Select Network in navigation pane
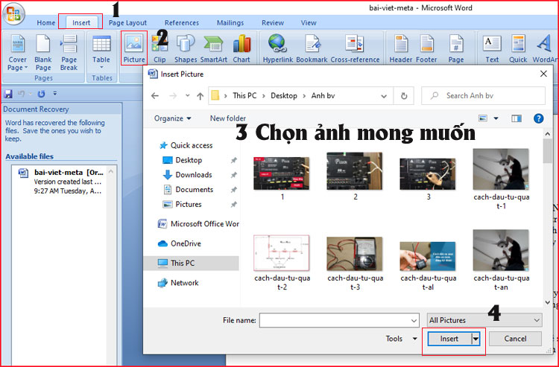The image size is (559, 367). point(178,283)
